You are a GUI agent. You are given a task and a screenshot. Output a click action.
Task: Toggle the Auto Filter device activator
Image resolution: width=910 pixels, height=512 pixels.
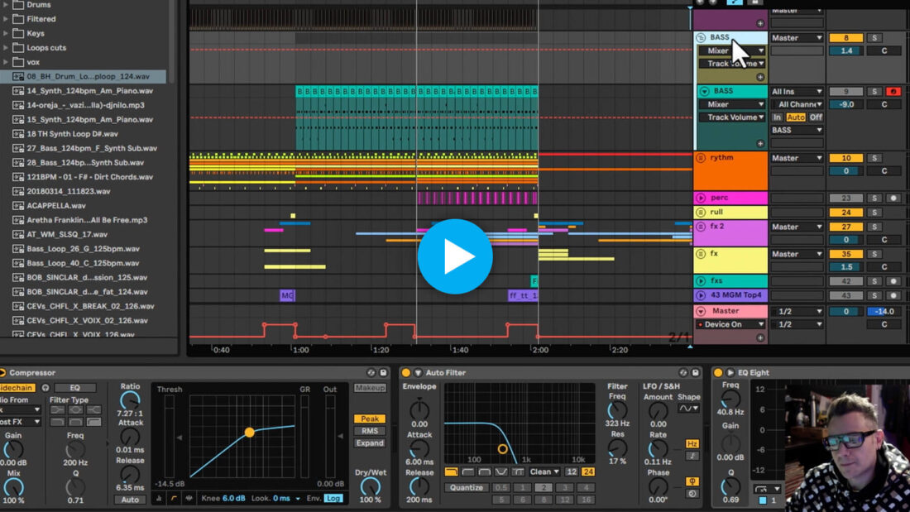pyautogui.click(x=405, y=373)
